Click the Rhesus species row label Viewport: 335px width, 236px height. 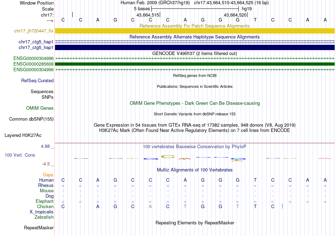point(46,185)
